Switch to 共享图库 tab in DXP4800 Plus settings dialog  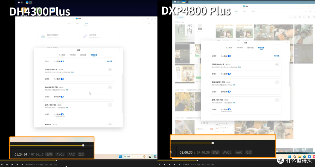pos(239,48)
